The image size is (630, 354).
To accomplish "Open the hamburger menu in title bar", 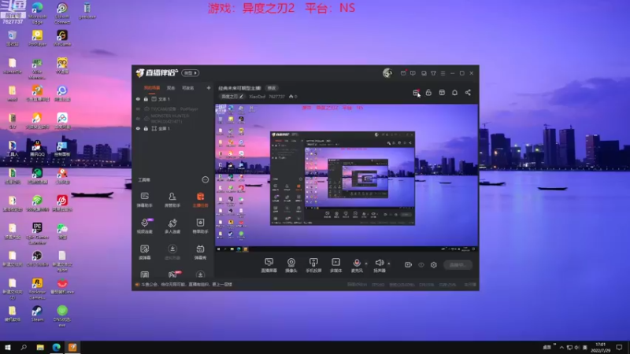I will click(x=443, y=73).
